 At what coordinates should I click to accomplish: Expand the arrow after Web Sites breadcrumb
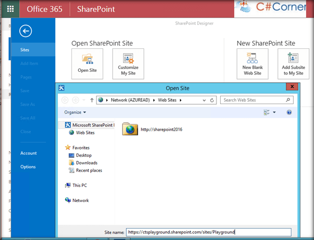coord(180,100)
